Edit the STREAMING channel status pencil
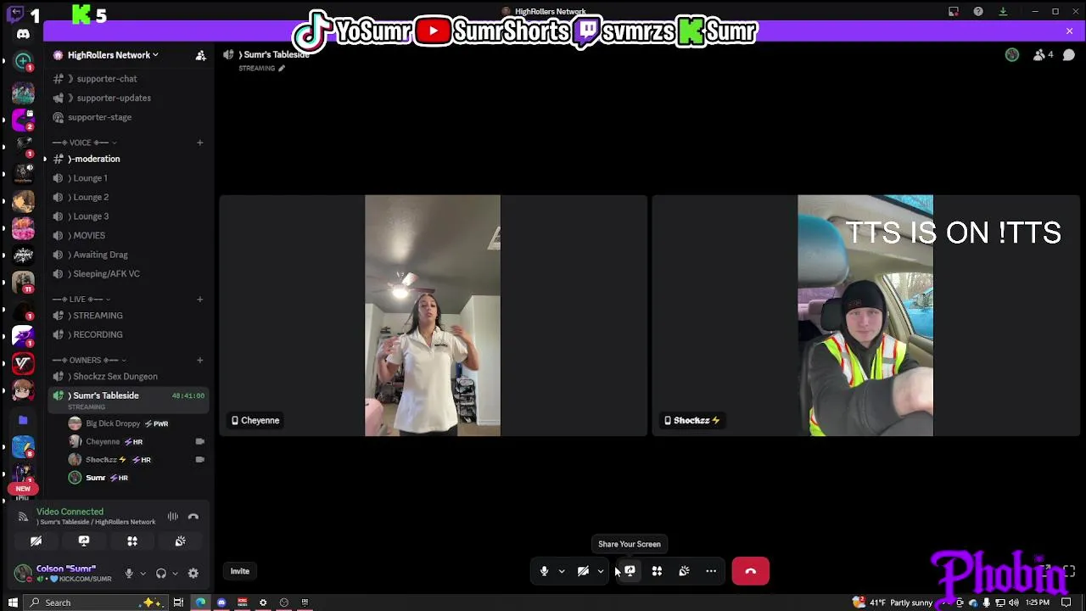 [x=282, y=68]
